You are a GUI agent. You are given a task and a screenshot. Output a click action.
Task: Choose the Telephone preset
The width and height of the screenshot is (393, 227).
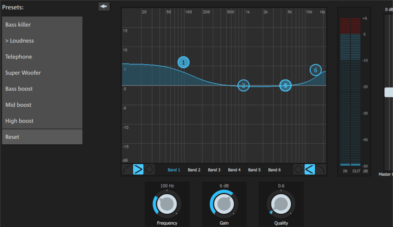pyautogui.click(x=42, y=57)
